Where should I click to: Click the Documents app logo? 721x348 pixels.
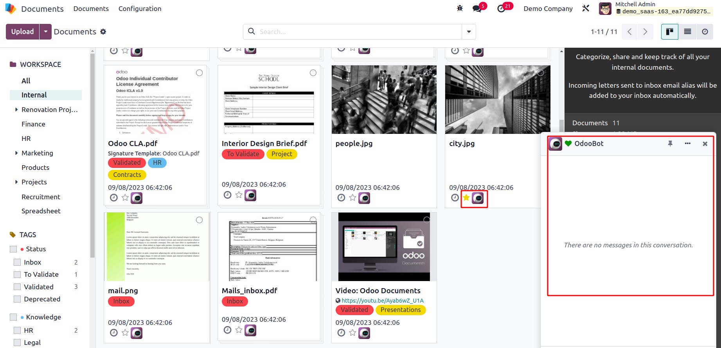[10, 9]
